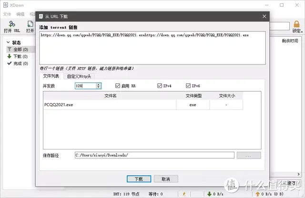Viewport: 305px width, 198px height.
Task: Click the horizontal scrollbar right arrow in main window
Action: tap(299, 174)
